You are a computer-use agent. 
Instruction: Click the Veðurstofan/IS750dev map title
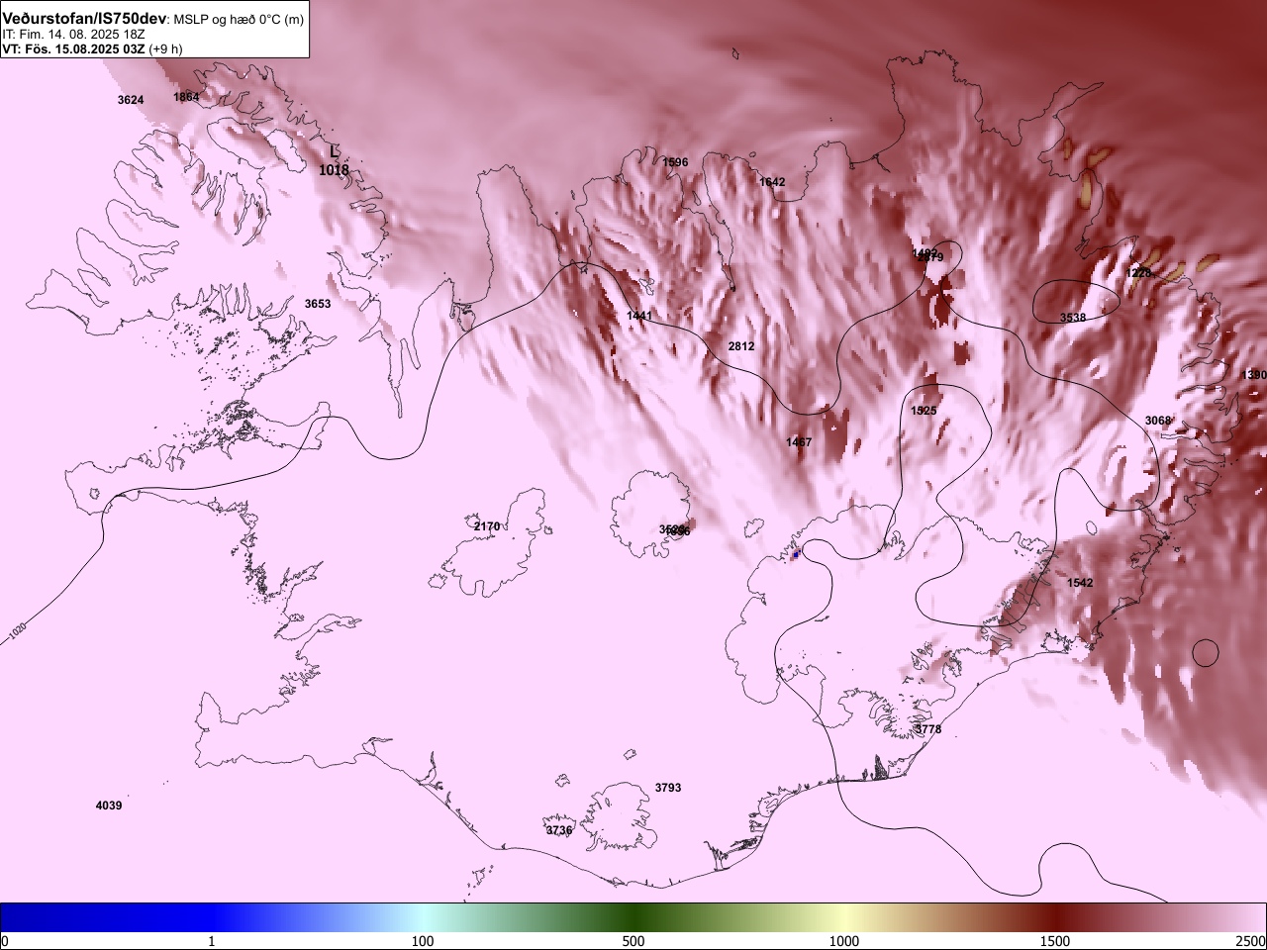click(x=84, y=20)
